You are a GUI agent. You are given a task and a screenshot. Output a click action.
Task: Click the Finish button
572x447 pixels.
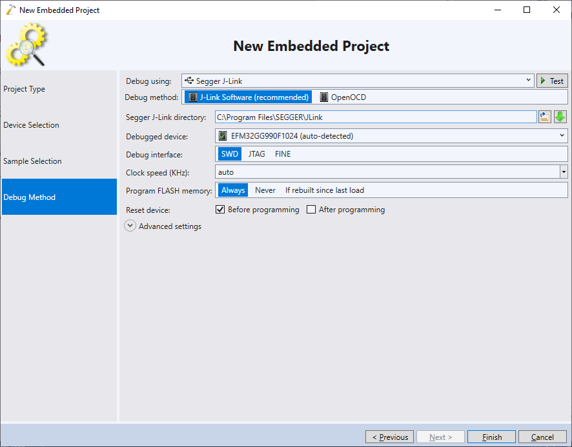click(491, 437)
